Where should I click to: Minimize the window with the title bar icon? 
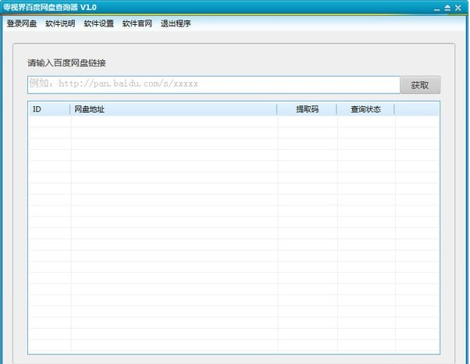coord(436,9)
